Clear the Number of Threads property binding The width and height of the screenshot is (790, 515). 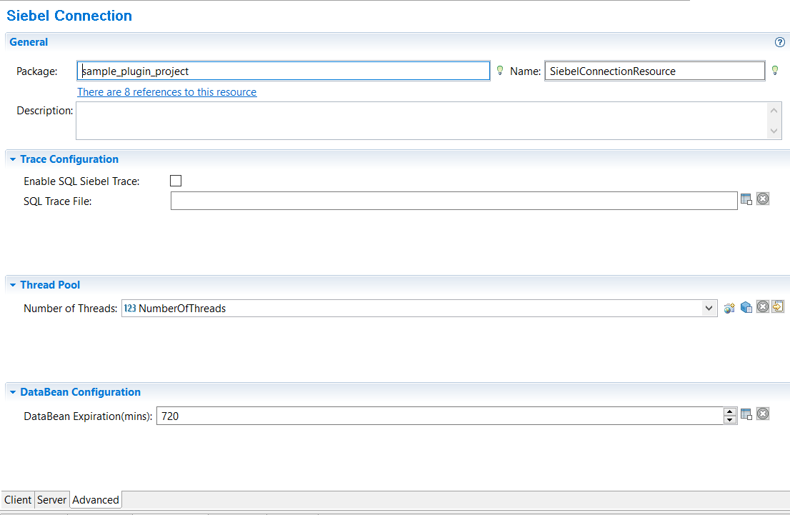point(763,307)
